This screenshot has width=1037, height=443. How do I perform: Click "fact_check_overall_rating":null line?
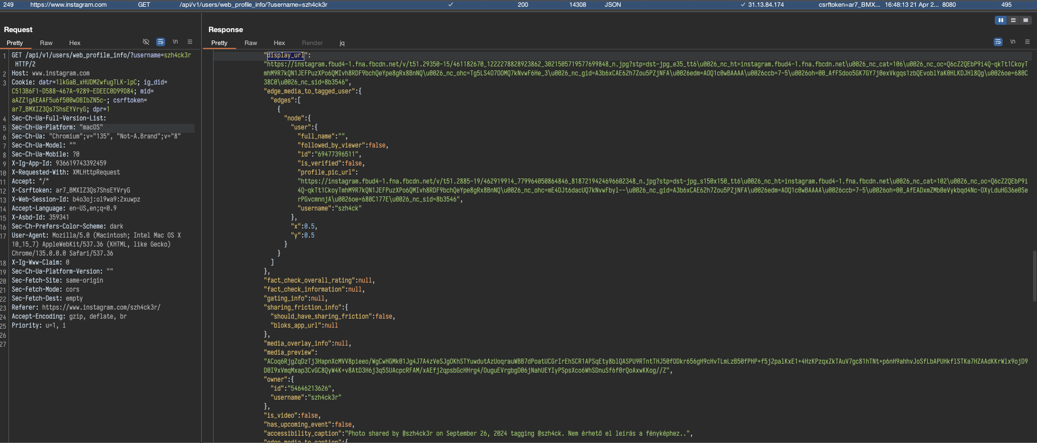[x=319, y=280]
